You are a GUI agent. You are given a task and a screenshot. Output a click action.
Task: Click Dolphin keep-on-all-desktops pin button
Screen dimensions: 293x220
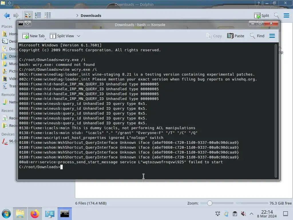click(x=9, y=3)
